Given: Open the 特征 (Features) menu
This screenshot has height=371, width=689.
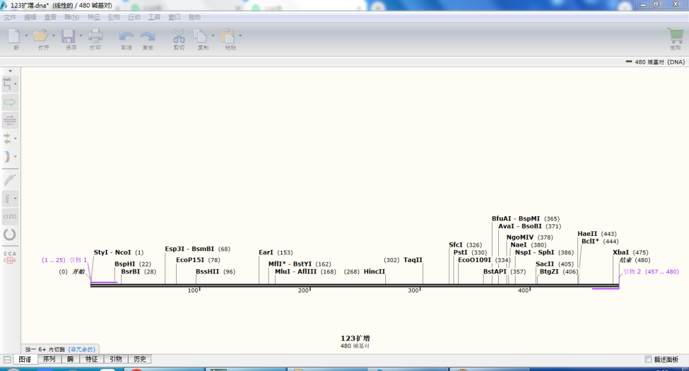Looking at the screenshot, I should pyautogui.click(x=94, y=17).
